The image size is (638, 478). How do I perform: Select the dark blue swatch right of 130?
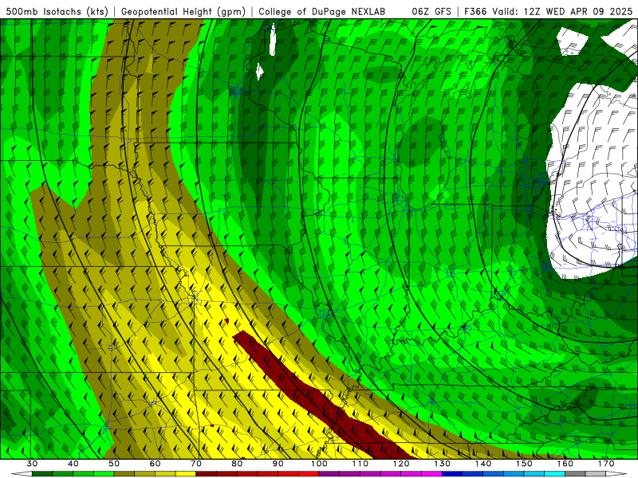452,474
